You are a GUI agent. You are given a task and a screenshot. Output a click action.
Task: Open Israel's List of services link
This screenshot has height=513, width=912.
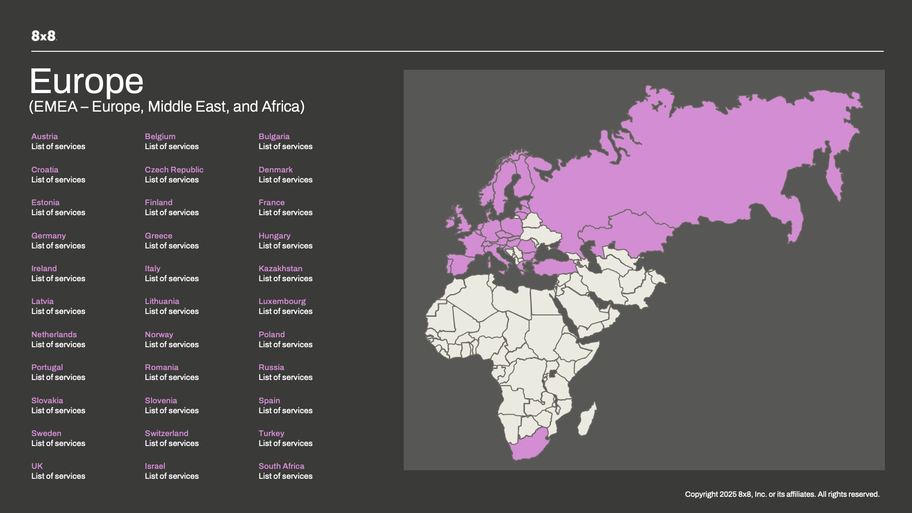[171, 476]
